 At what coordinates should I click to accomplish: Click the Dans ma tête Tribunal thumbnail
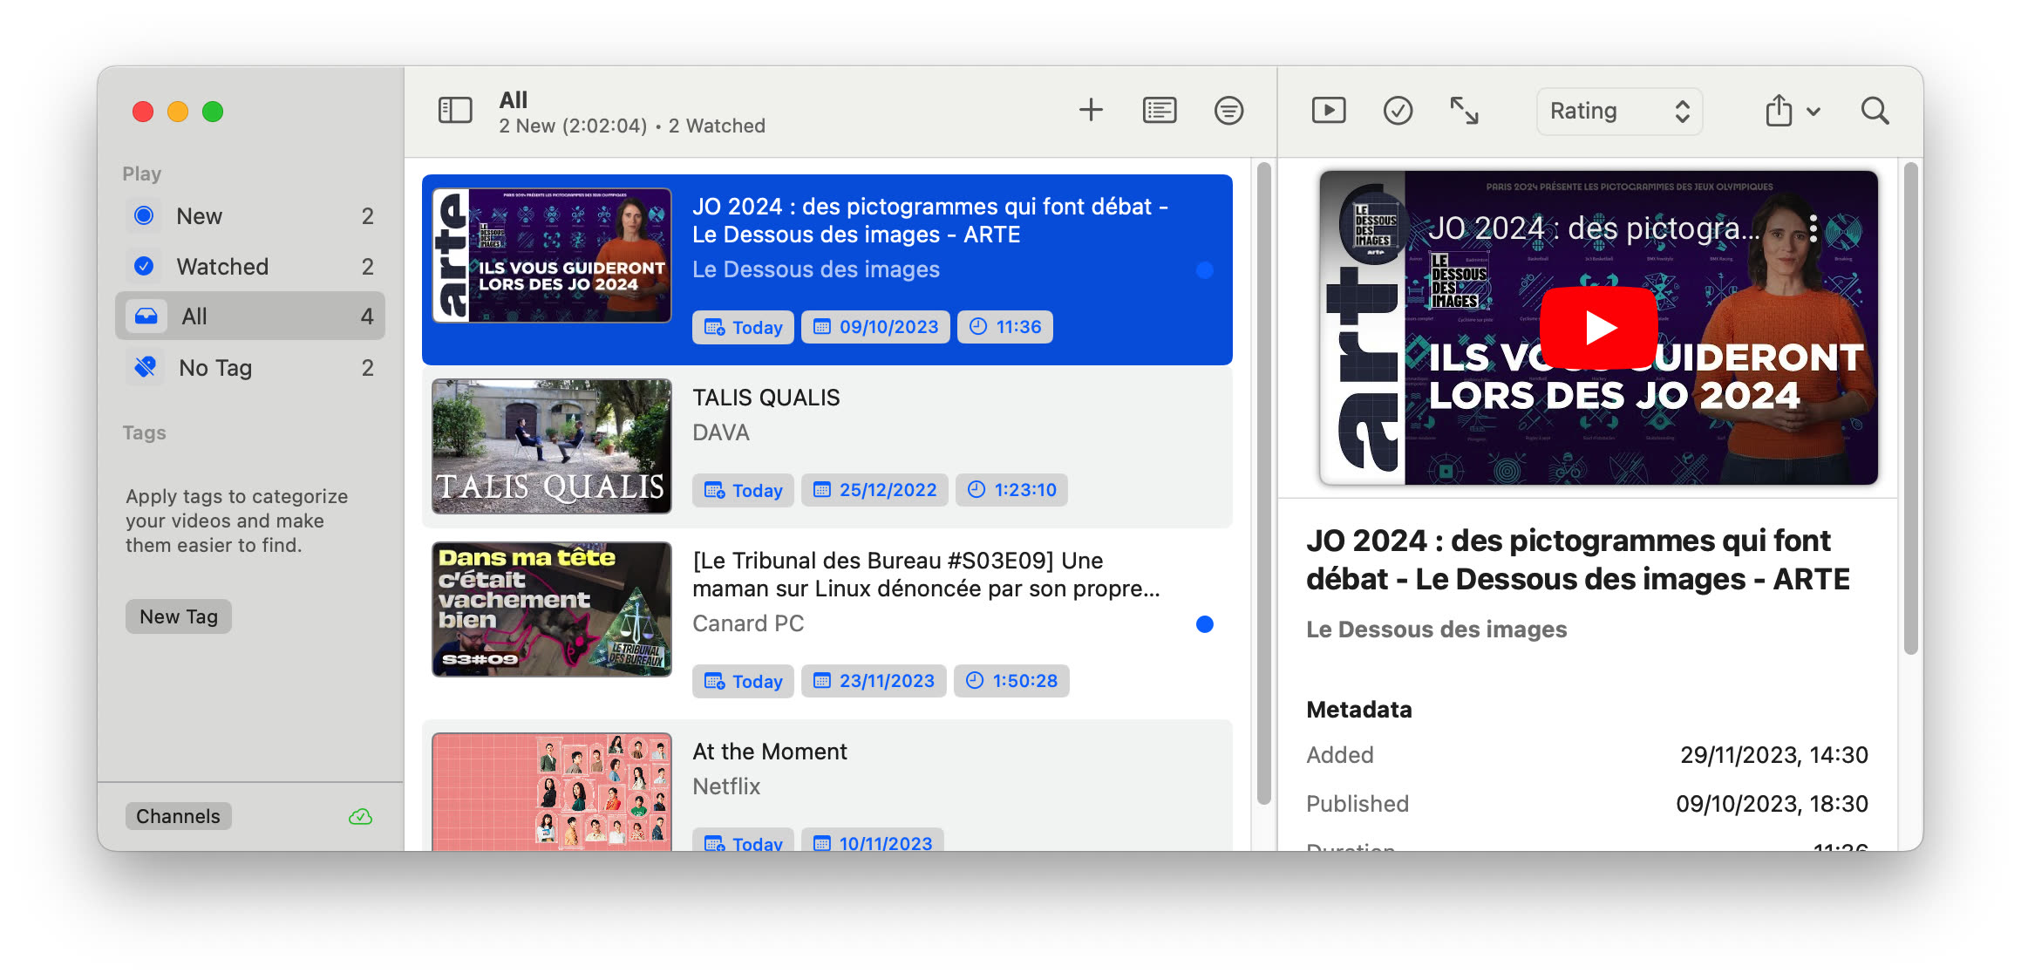point(552,609)
